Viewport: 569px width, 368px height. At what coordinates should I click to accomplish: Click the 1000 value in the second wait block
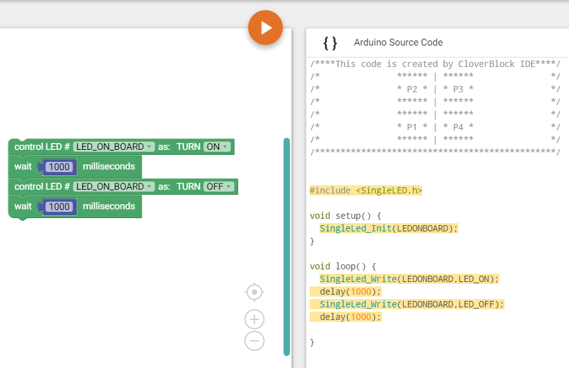[59, 207]
